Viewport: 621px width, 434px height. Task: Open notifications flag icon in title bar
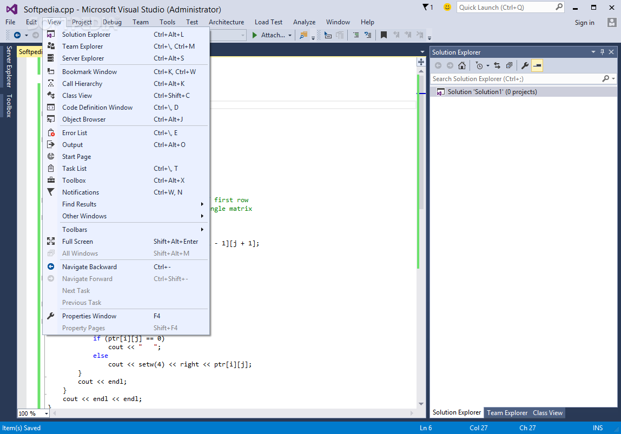point(427,7)
